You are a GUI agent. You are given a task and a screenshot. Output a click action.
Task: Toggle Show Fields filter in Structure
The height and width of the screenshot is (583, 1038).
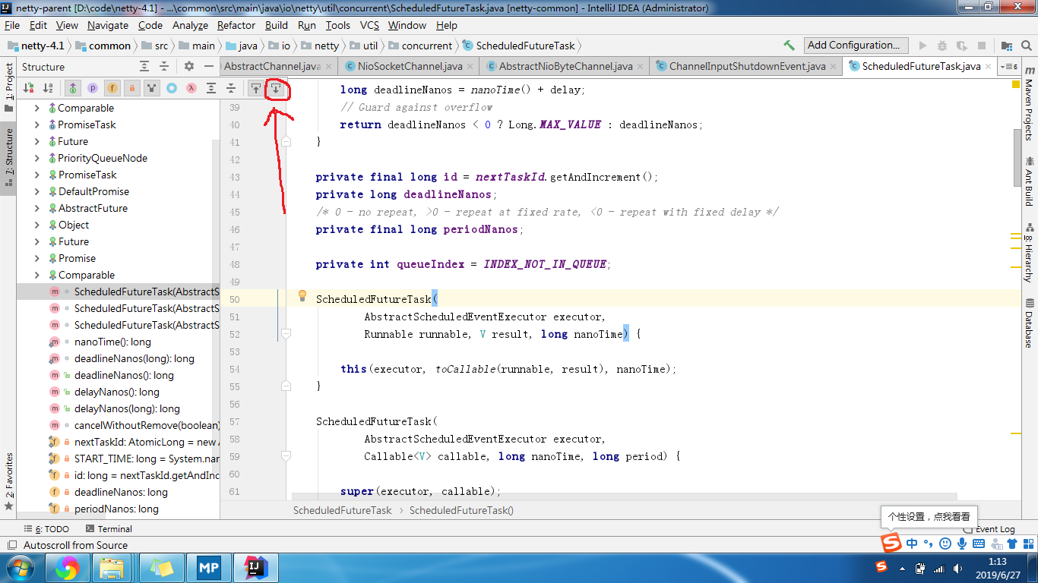click(x=112, y=88)
